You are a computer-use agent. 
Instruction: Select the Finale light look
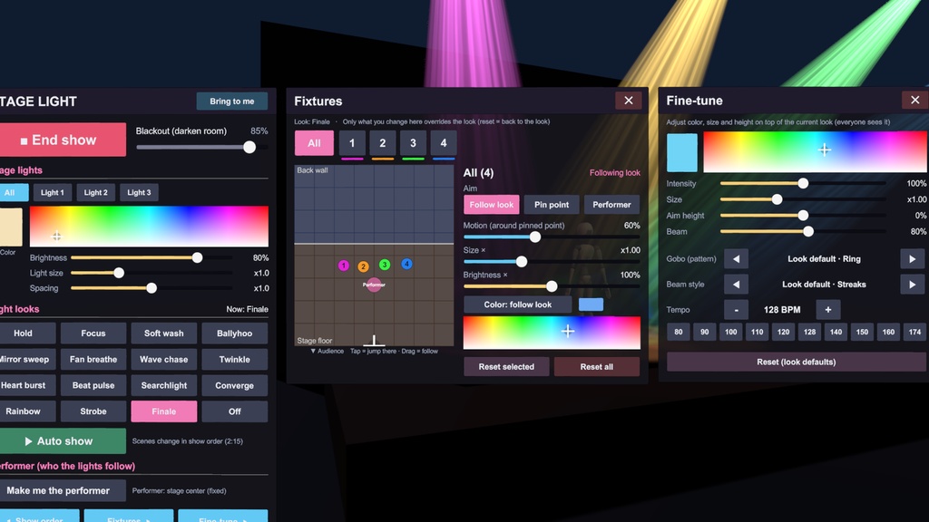(163, 411)
